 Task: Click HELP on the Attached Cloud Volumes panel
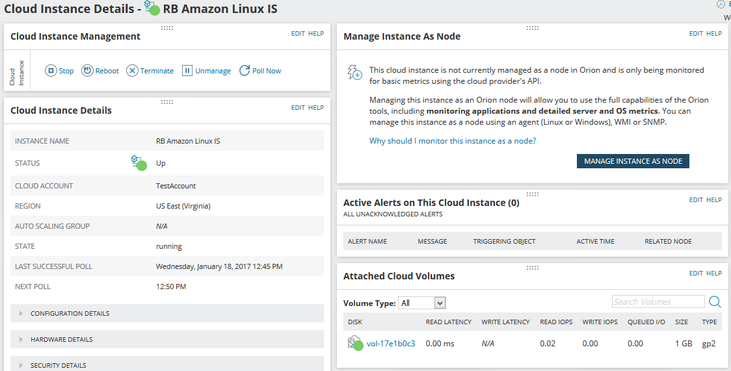point(713,274)
